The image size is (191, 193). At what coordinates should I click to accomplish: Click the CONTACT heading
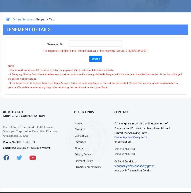click(121, 112)
